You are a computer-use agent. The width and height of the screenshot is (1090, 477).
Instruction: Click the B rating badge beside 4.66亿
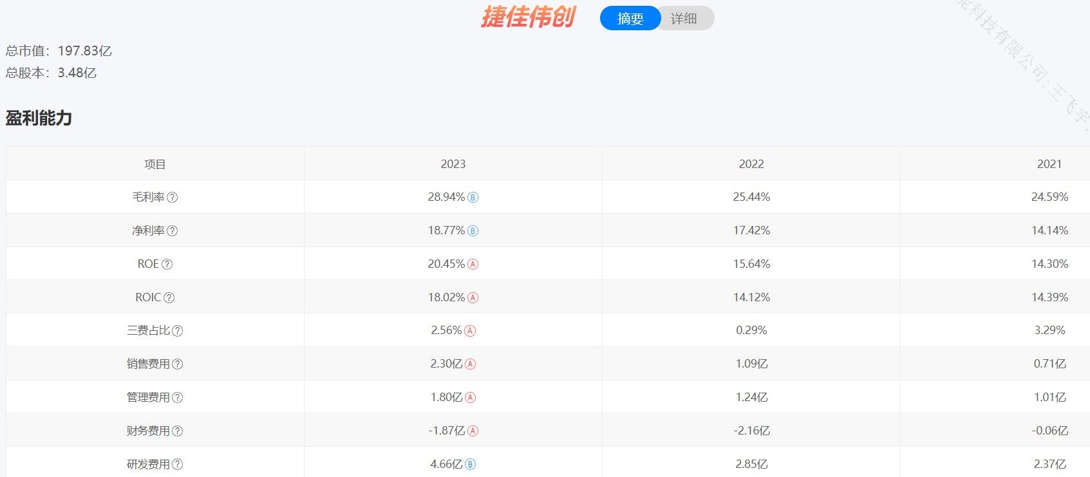(x=470, y=465)
